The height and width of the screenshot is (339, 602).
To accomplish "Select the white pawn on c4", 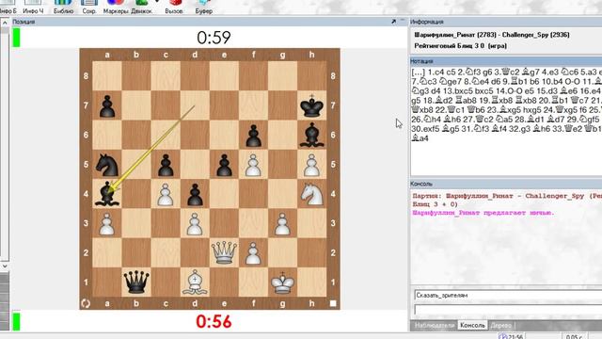I will pos(166,194).
